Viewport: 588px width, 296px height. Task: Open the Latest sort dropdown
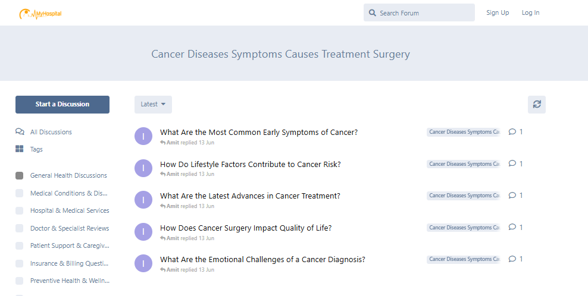click(x=153, y=105)
